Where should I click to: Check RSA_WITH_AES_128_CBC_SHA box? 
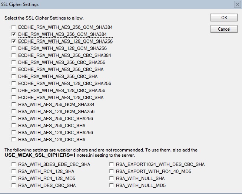pyautogui.click(x=14, y=139)
